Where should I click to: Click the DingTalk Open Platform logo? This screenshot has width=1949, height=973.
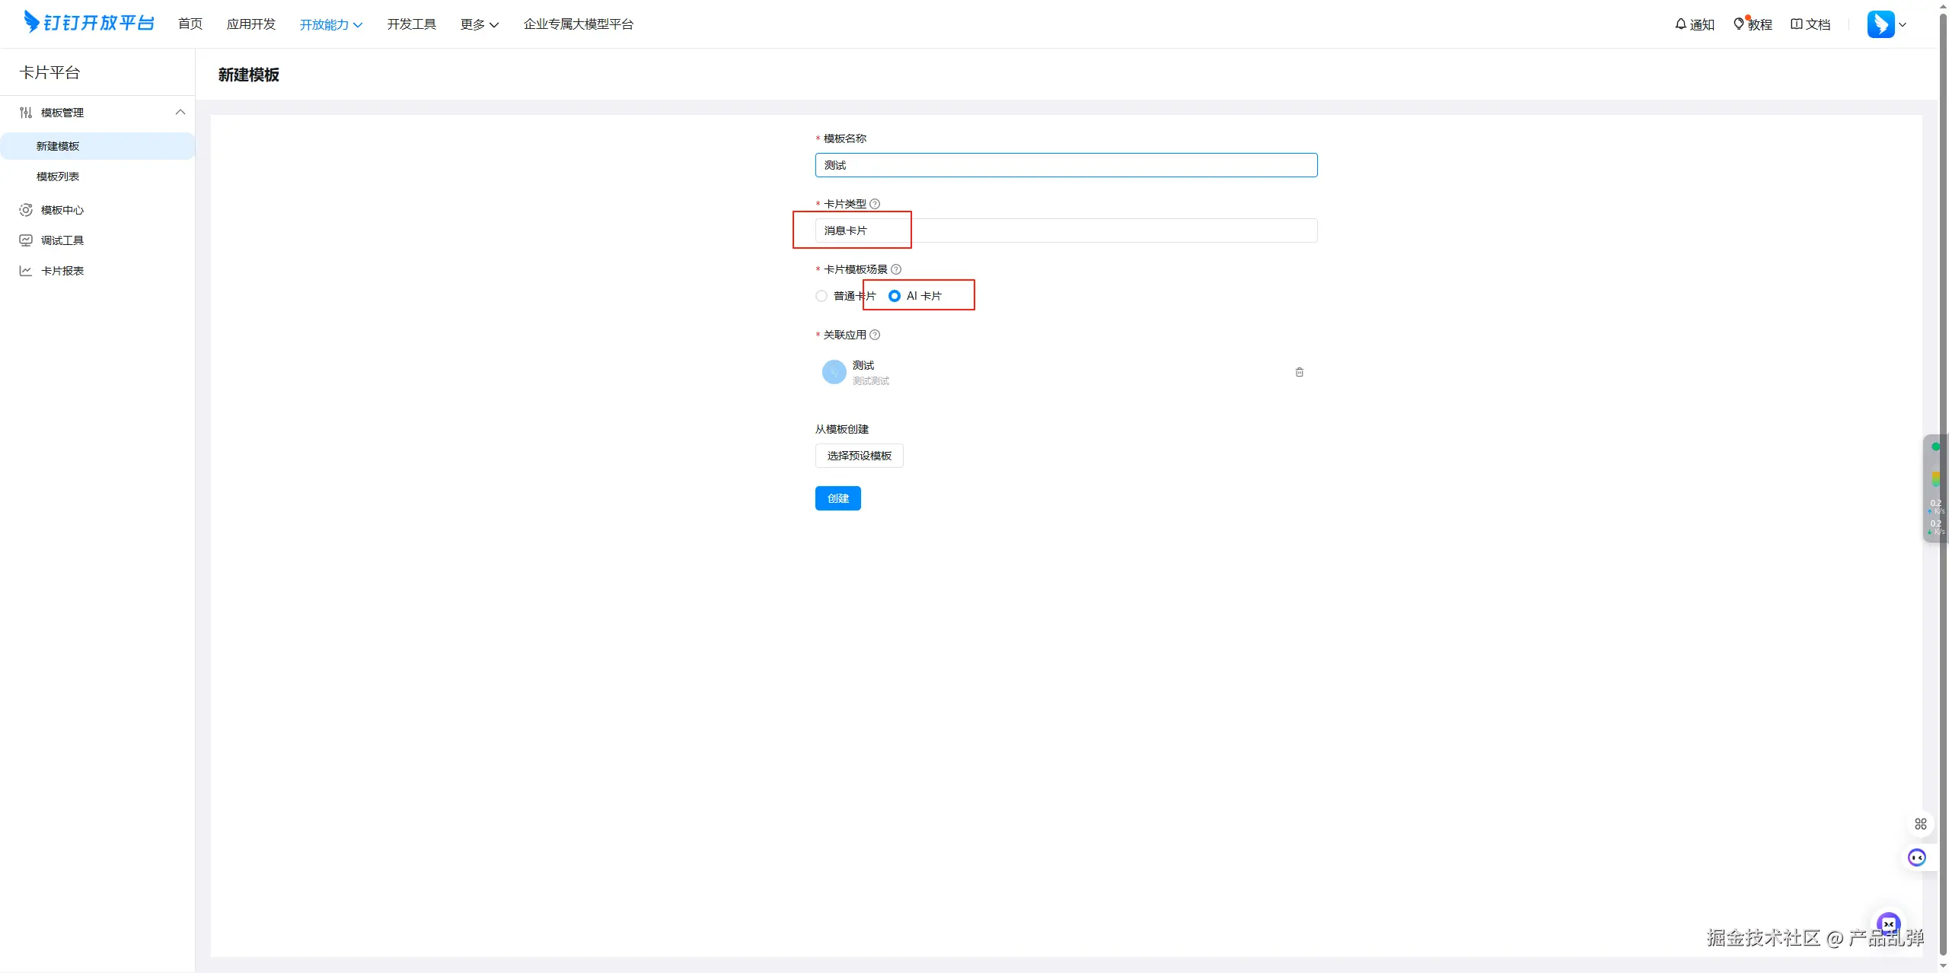(89, 23)
